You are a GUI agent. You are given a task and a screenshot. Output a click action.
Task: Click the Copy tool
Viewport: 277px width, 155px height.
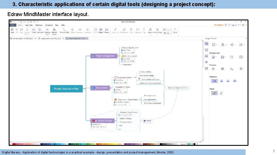click(21, 31)
